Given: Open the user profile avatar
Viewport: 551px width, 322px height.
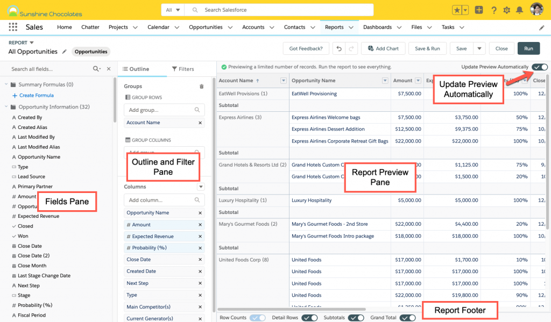Looking at the screenshot, I should [536, 10].
